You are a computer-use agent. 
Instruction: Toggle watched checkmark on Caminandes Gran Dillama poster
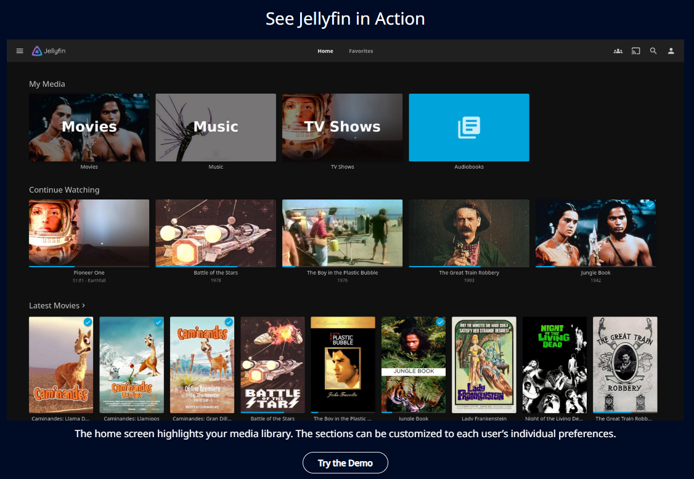229,322
